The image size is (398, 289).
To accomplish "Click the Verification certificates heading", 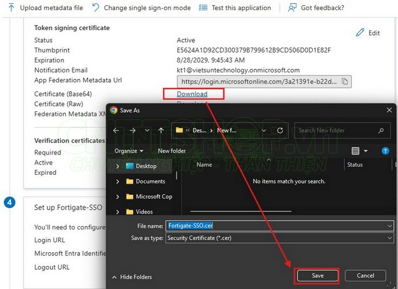I will click(x=69, y=141).
